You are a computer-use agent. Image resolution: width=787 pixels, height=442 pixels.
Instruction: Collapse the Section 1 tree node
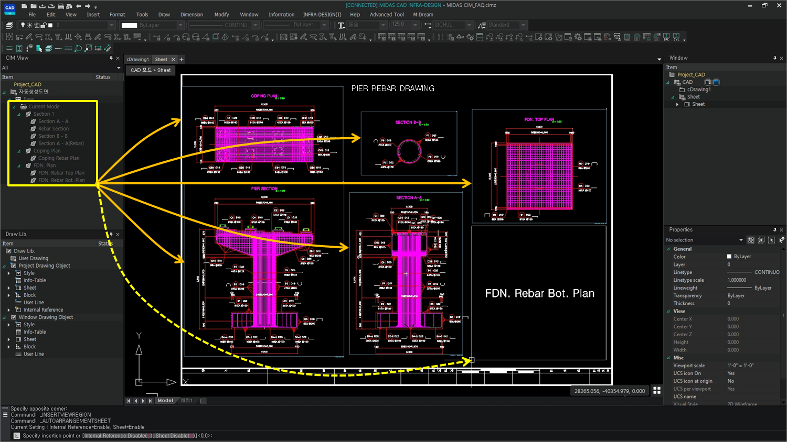pyautogui.click(x=19, y=114)
